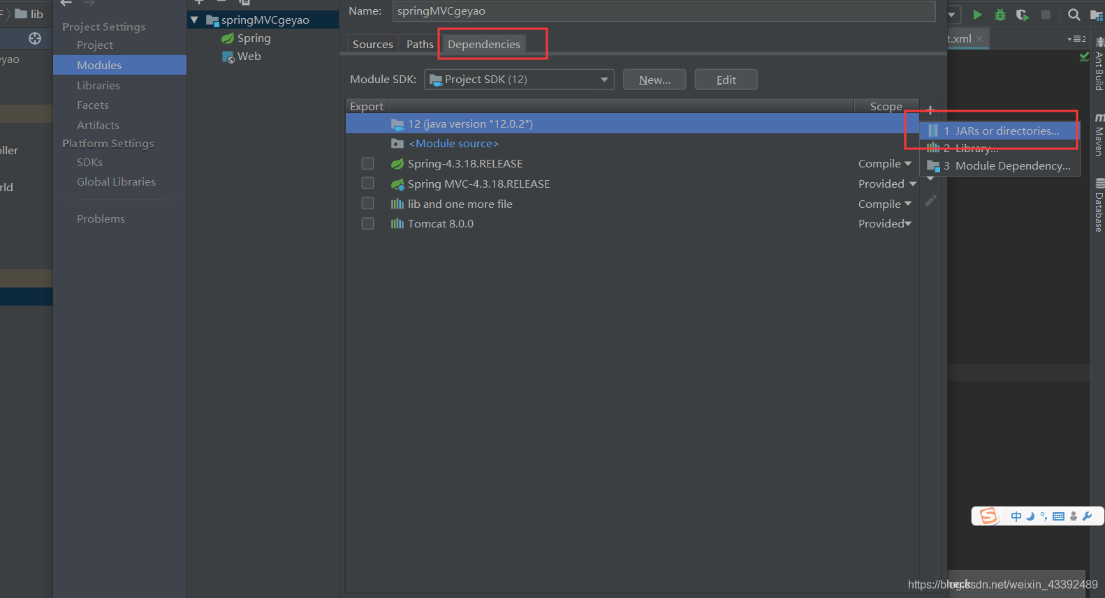Run with coverage using the shield-play icon
The width and height of the screenshot is (1105, 598).
pos(1022,15)
